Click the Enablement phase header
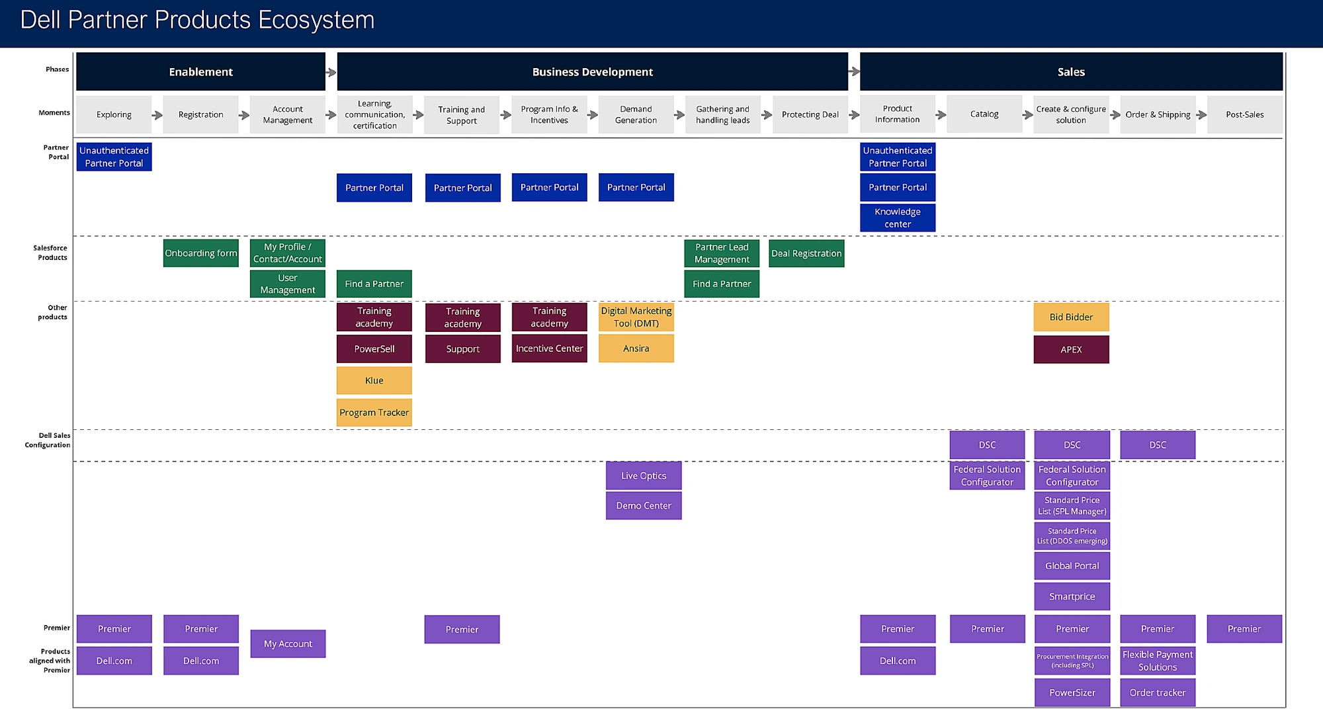Viewport: 1323px width, 709px height. click(x=200, y=71)
